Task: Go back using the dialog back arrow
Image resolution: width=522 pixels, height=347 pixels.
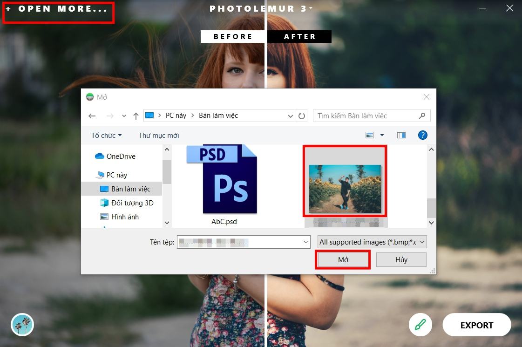Action: click(92, 116)
